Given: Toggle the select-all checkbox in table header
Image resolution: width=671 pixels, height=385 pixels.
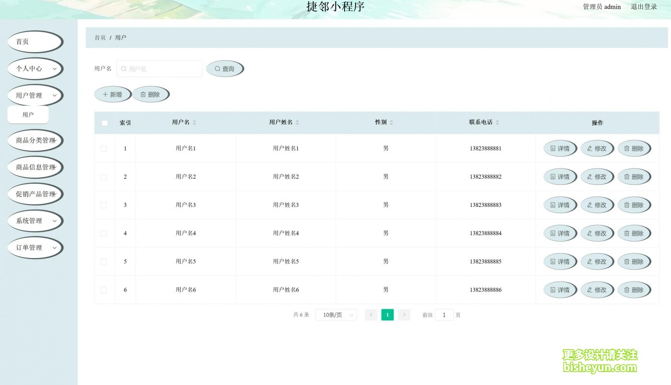Looking at the screenshot, I should (104, 123).
